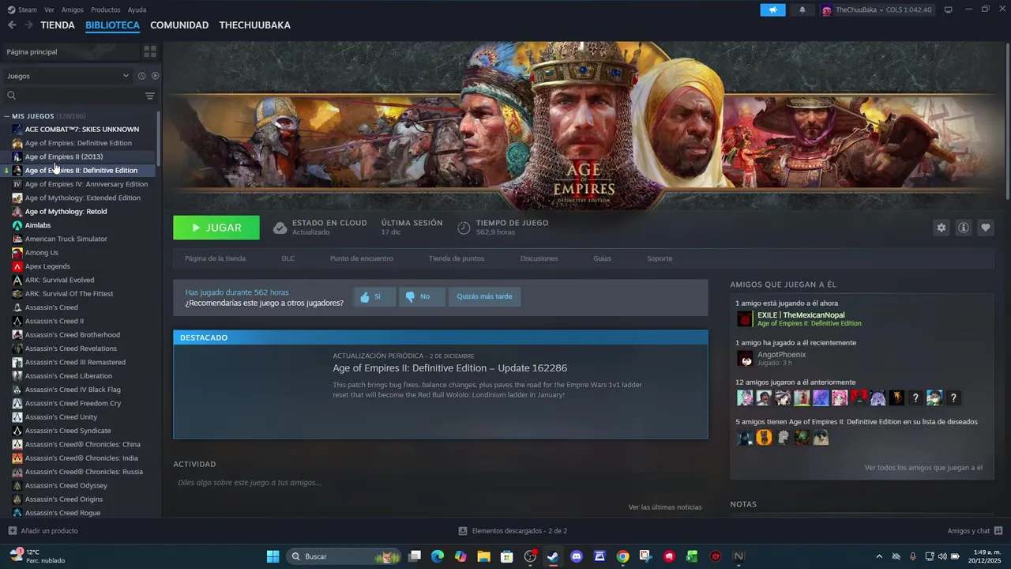Click Quizás más tarde button
Screen dimensions: 1011x569
(x=484, y=296)
